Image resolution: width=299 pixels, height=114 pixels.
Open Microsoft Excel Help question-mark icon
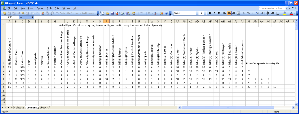pyautogui.click(x=166, y=13)
